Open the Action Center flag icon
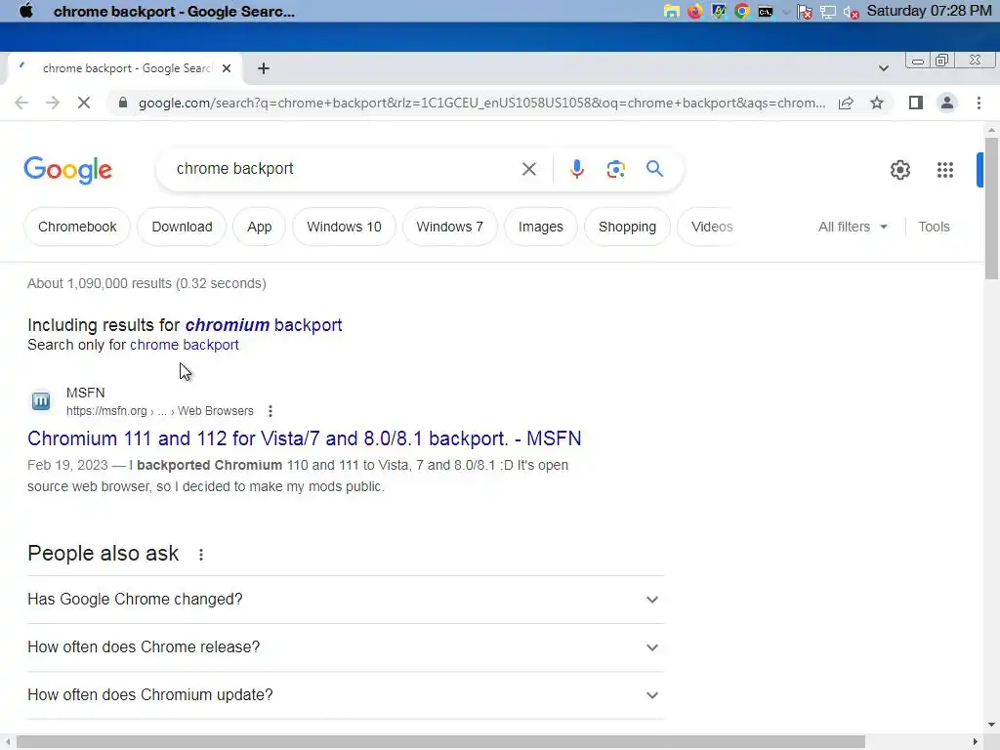1000x750 pixels. pyautogui.click(x=805, y=12)
